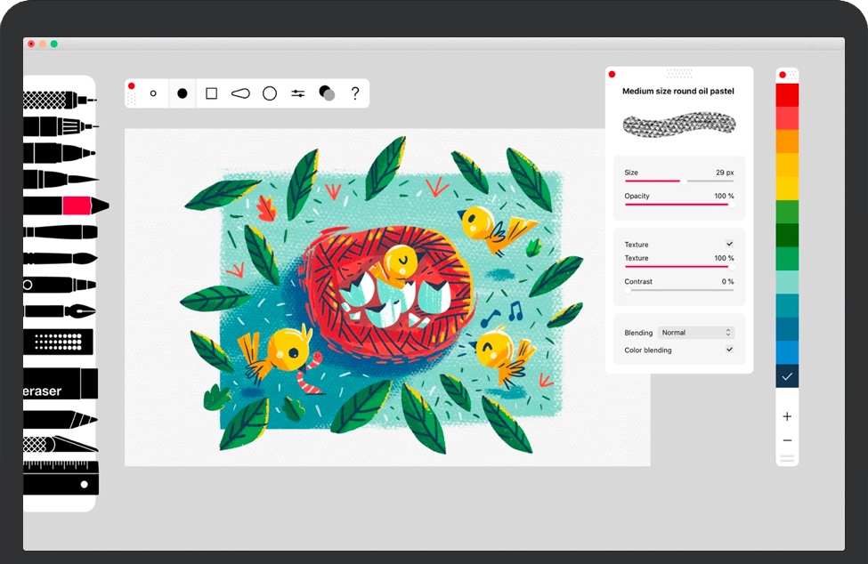Select the square shape tool
Viewport: 868px width, 564px height.
click(211, 93)
